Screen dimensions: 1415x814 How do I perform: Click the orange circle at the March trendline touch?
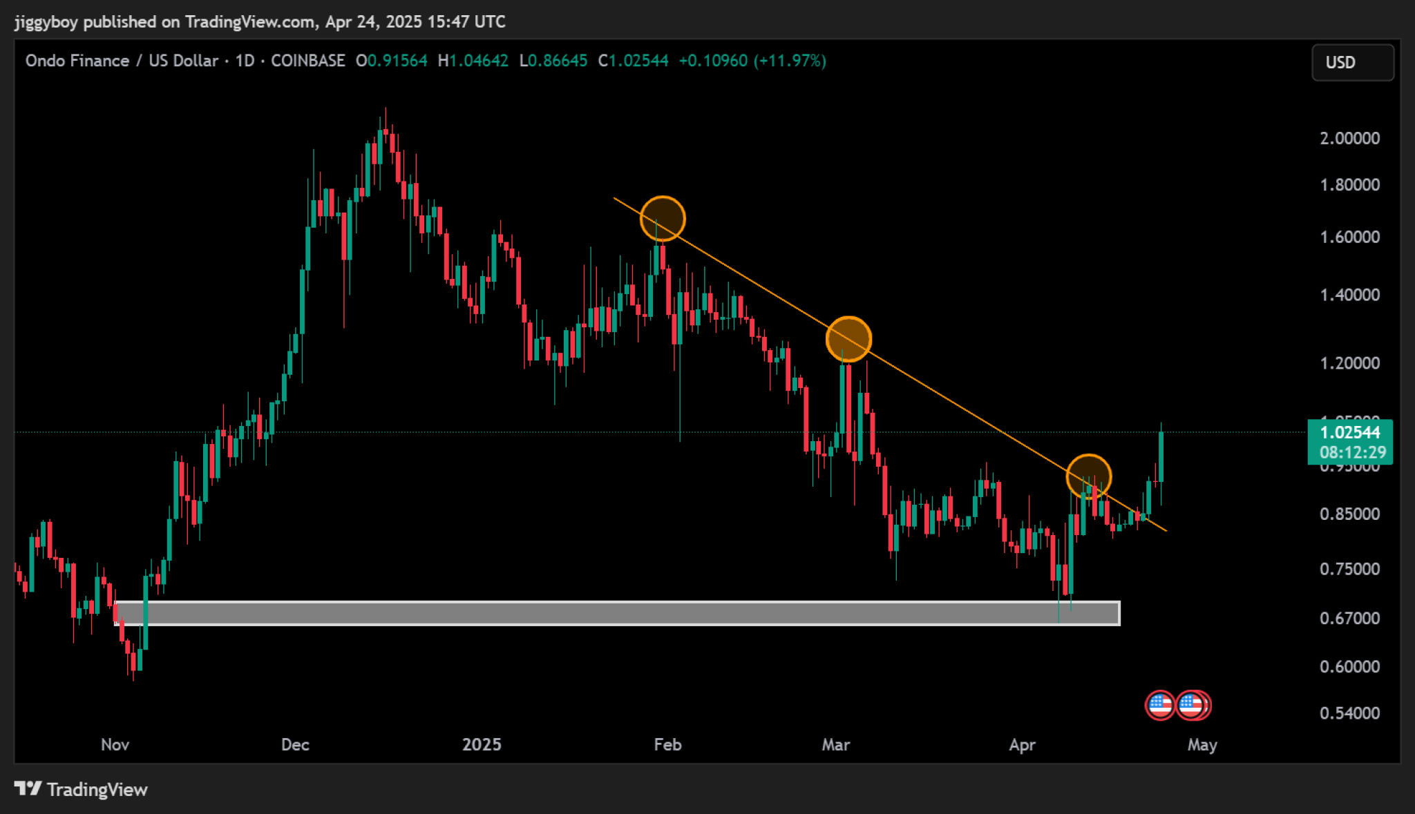[848, 338]
